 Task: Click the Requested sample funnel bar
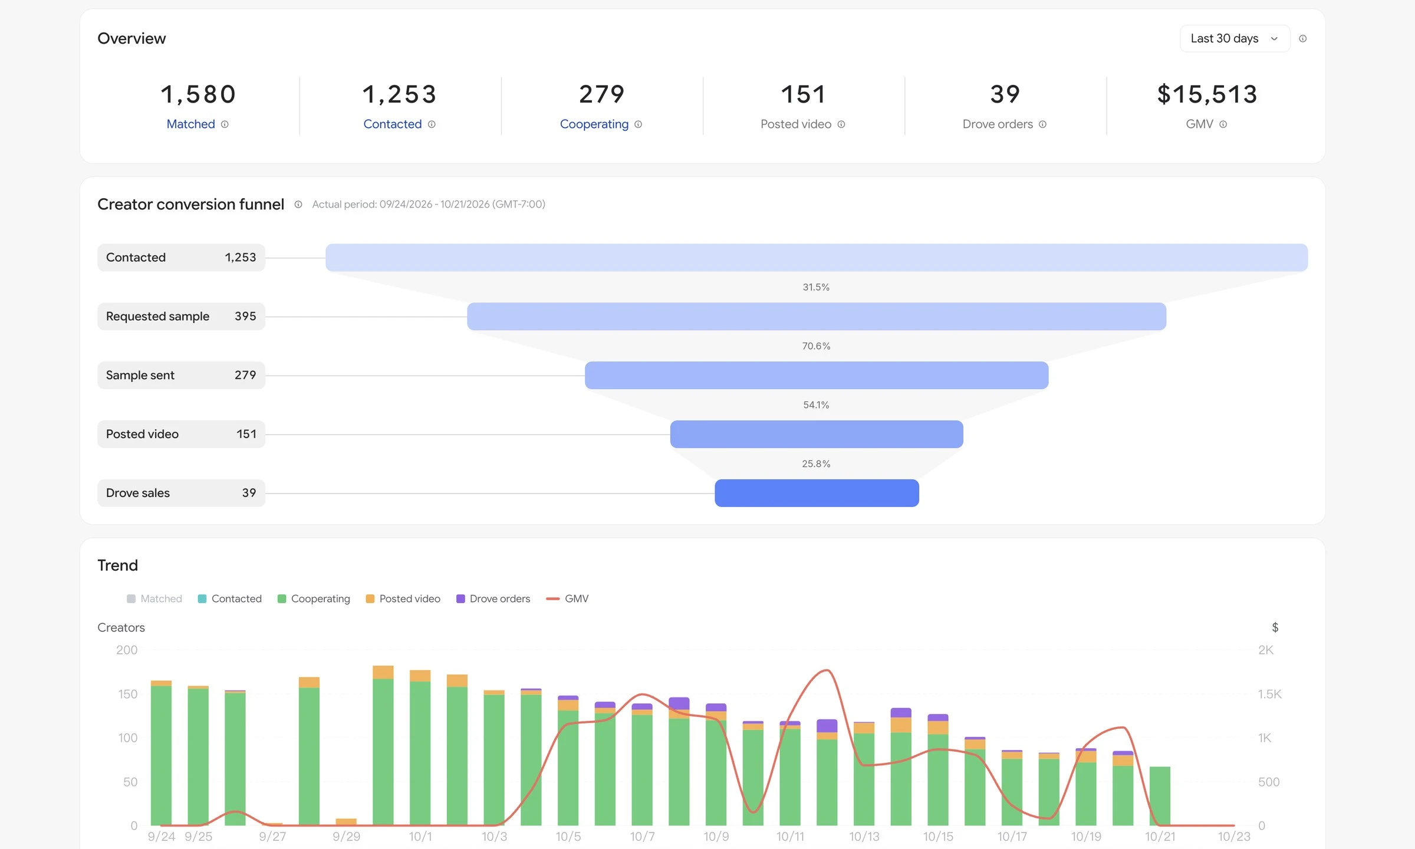click(817, 317)
